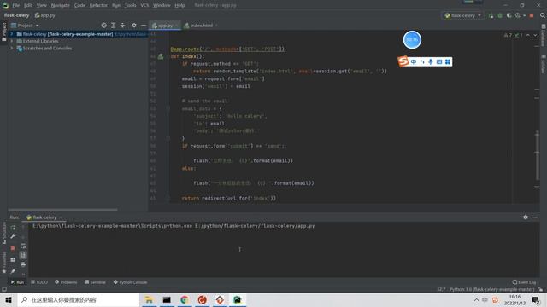Open Run panel settings gear
547x307 pixels.
[x=526, y=217]
